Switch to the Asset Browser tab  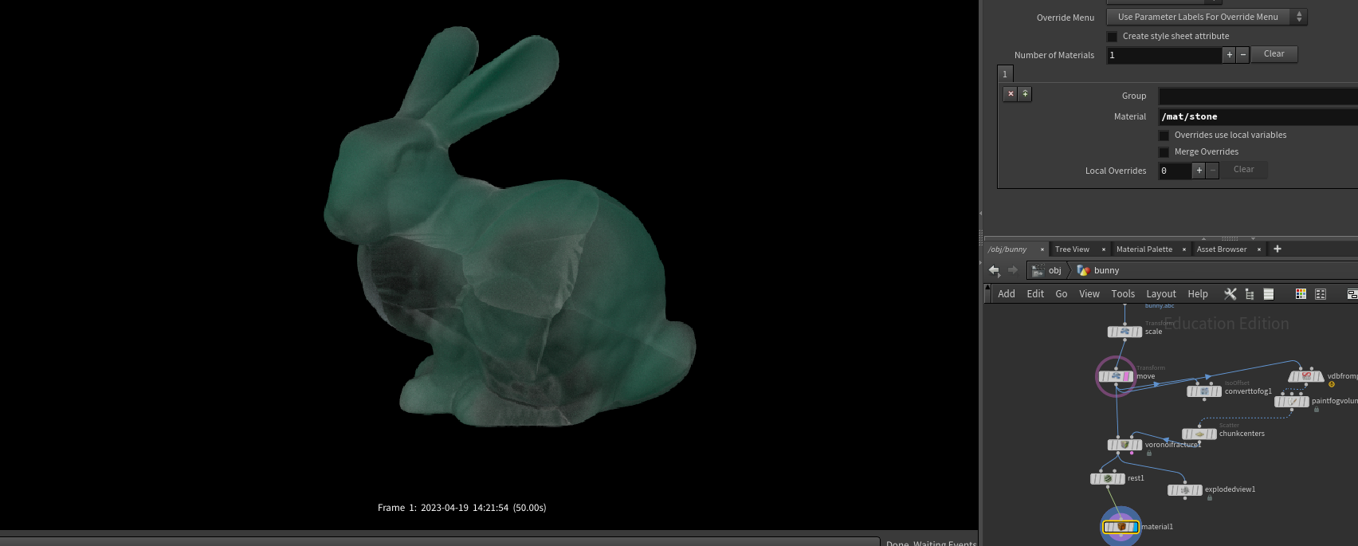1222,249
